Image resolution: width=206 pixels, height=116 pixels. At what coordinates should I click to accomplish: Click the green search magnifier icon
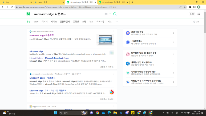(115, 14)
